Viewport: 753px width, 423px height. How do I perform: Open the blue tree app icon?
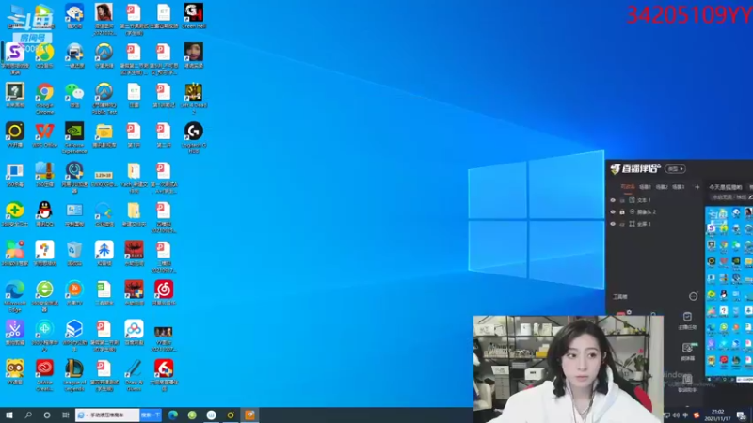(104, 249)
